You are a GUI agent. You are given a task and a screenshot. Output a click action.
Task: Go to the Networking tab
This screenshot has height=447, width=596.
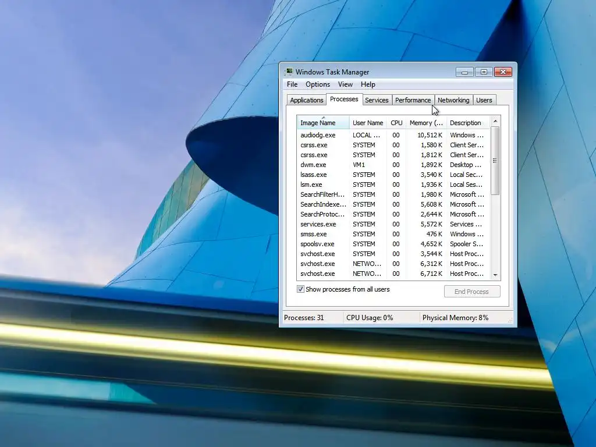(453, 100)
